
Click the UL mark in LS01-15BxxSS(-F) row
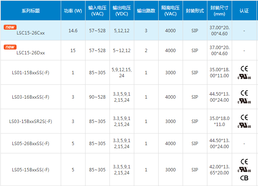pos(244,76)
